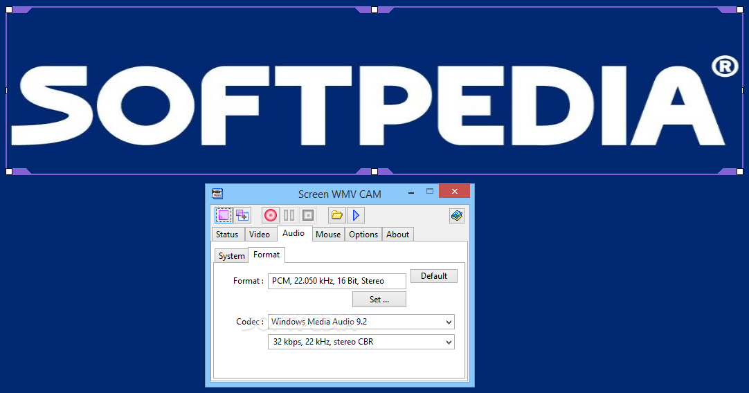
Task: Open the Mouse tab
Action: pyautogui.click(x=328, y=235)
